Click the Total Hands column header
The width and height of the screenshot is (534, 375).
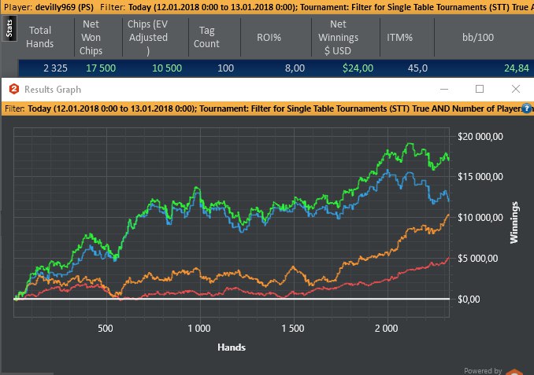[40, 37]
